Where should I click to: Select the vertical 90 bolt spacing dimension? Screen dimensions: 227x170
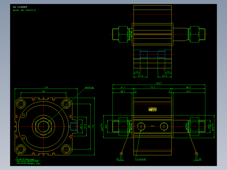click(89, 126)
